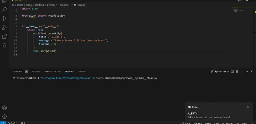Expand the Desktop breadcrumb segment
256x124 pixels.
click(x=39, y=5)
